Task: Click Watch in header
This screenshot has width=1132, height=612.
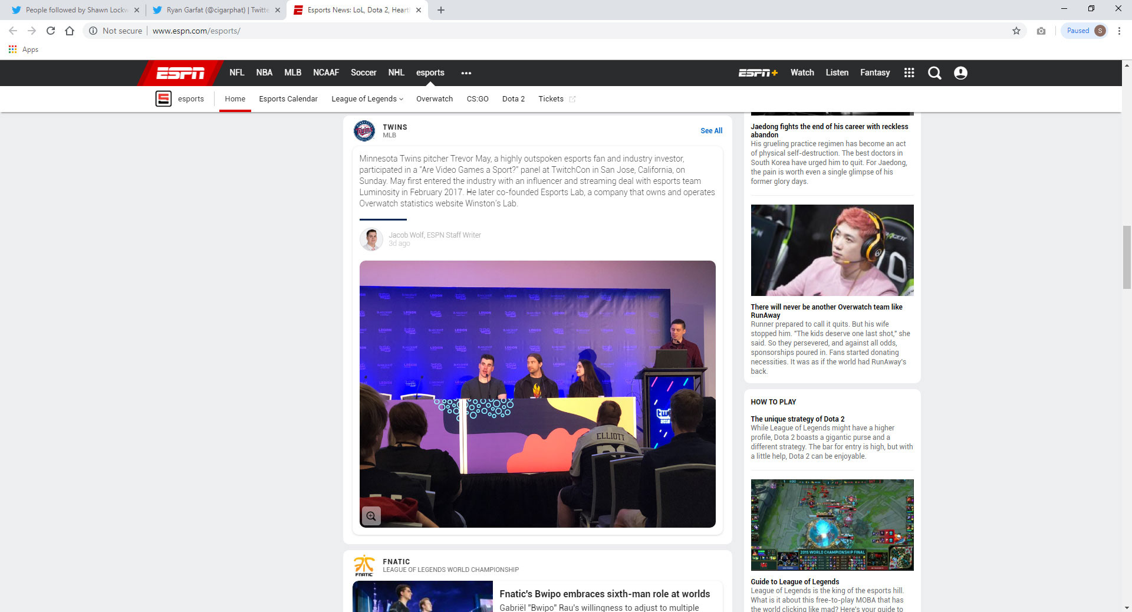Action: click(x=802, y=73)
